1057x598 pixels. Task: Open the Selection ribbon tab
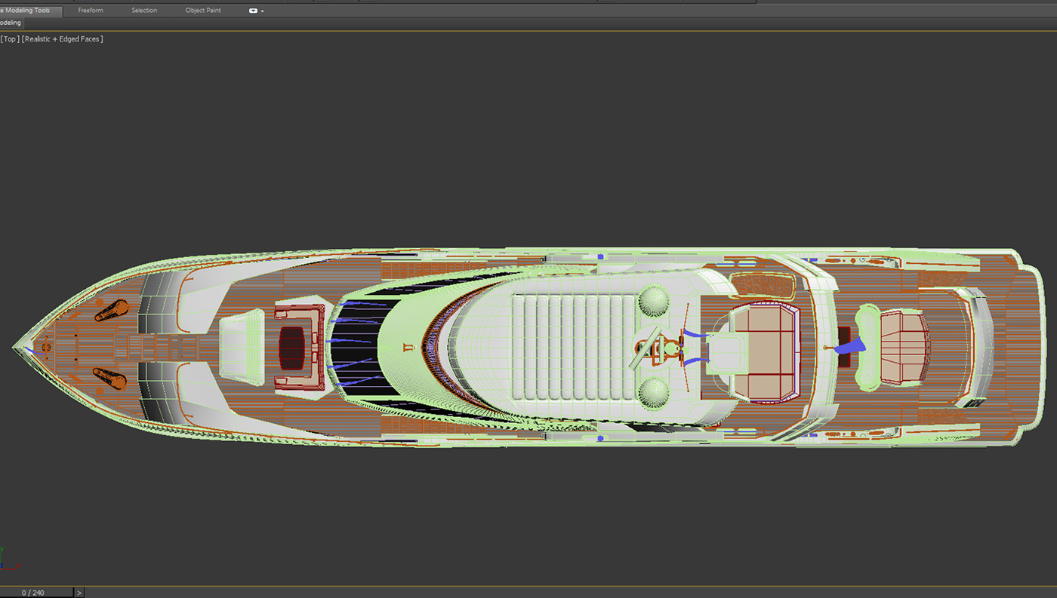[144, 10]
